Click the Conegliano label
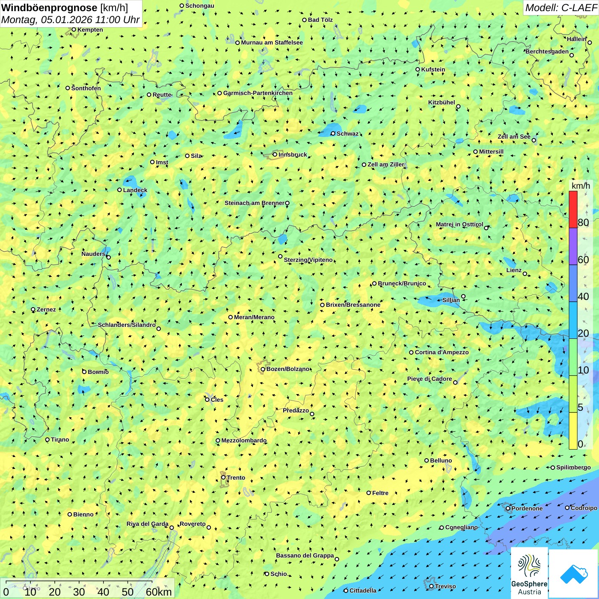 [461, 527]
